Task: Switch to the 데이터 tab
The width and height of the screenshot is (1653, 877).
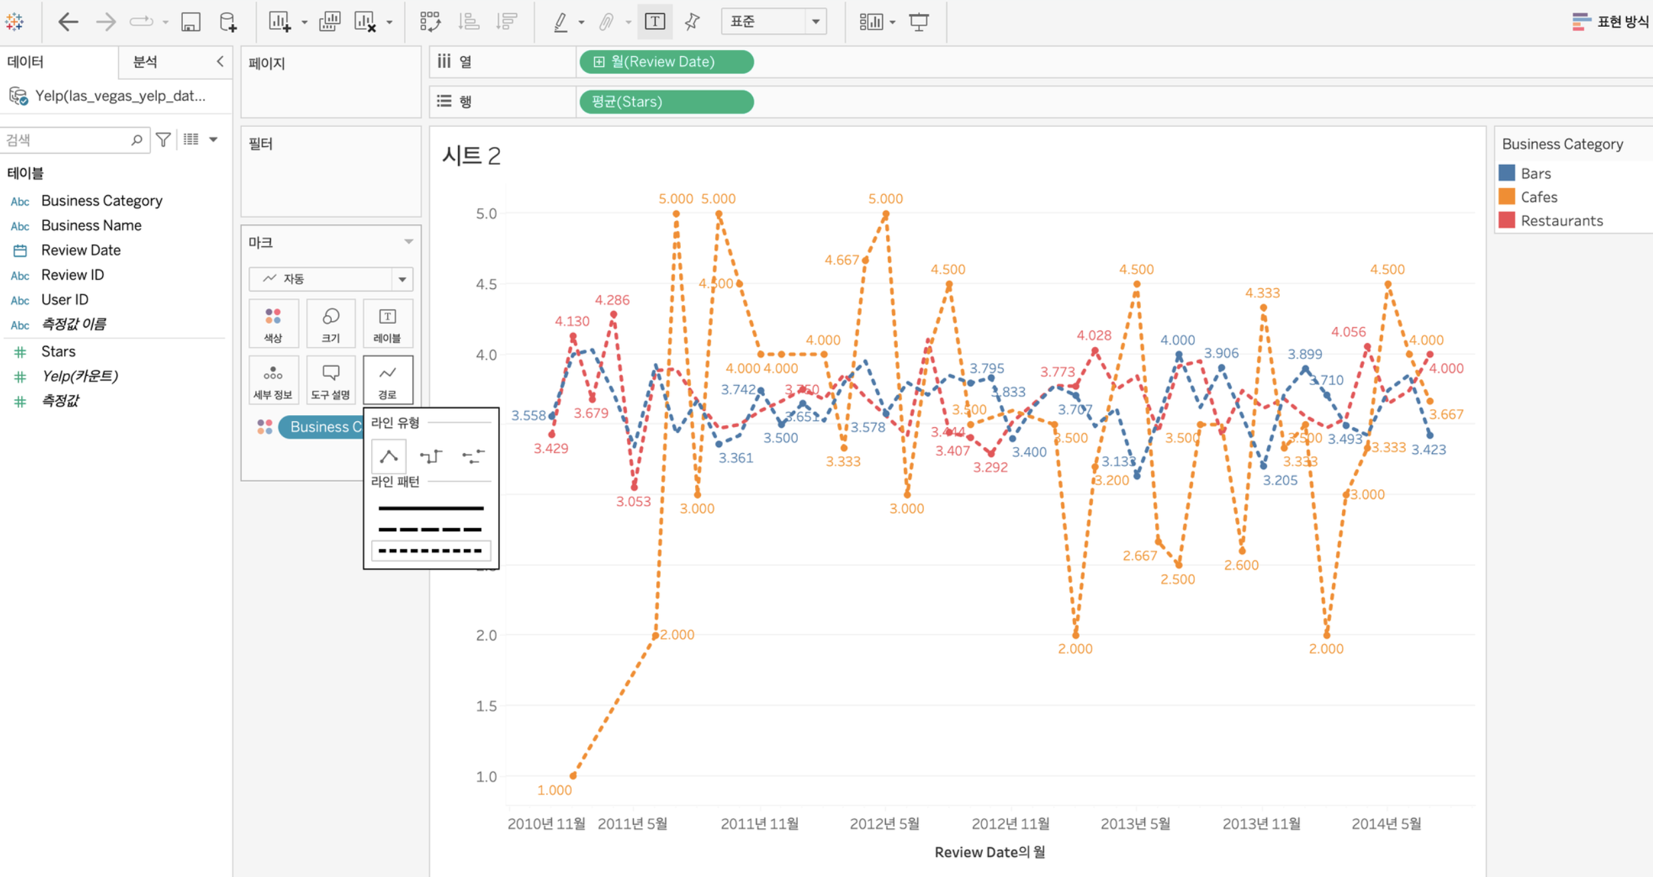Action: (25, 62)
